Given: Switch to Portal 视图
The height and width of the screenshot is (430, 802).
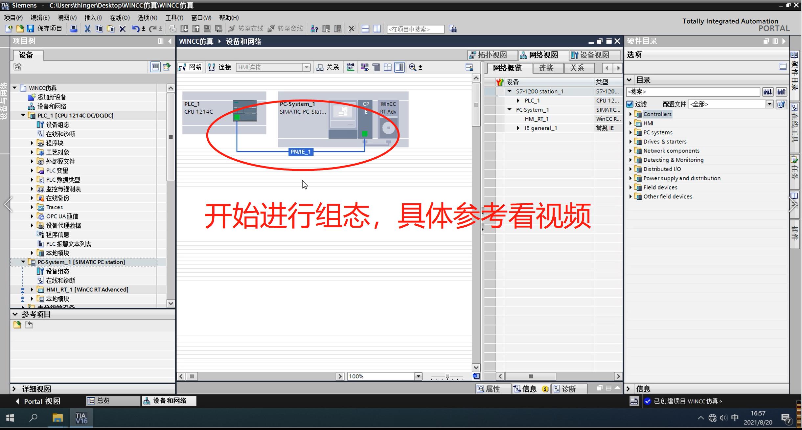Looking at the screenshot, I should (x=38, y=401).
